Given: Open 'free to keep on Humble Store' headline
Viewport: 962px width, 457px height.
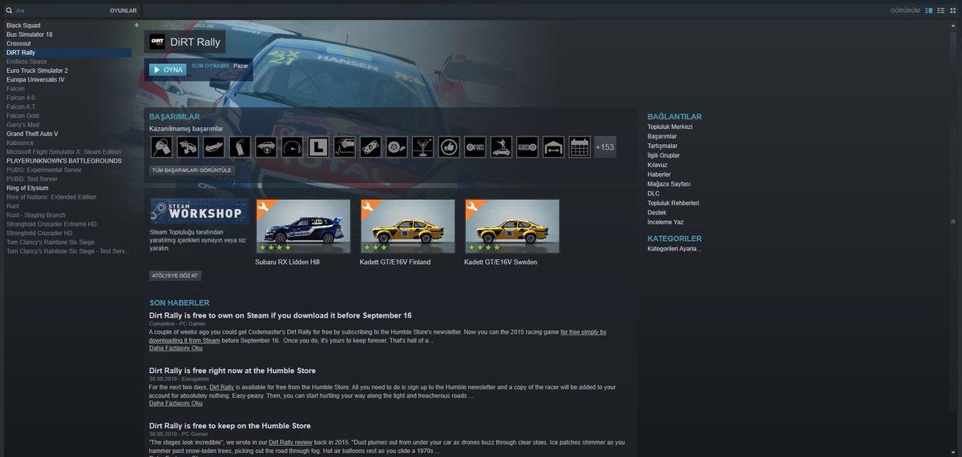Looking at the screenshot, I should pyautogui.click(x=230, y=426).
